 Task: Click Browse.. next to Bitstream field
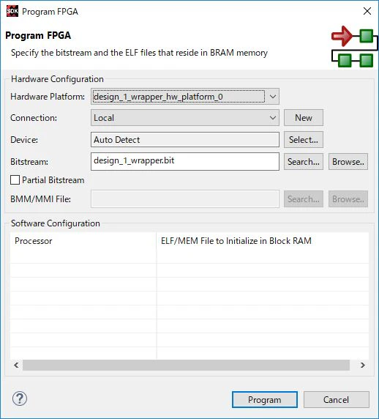tap(348, 162)
